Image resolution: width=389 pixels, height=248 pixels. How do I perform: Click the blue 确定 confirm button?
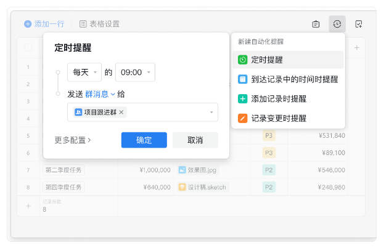coord(144,140)
